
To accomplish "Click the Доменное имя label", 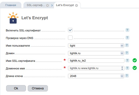I will click(x=15, y=68).
